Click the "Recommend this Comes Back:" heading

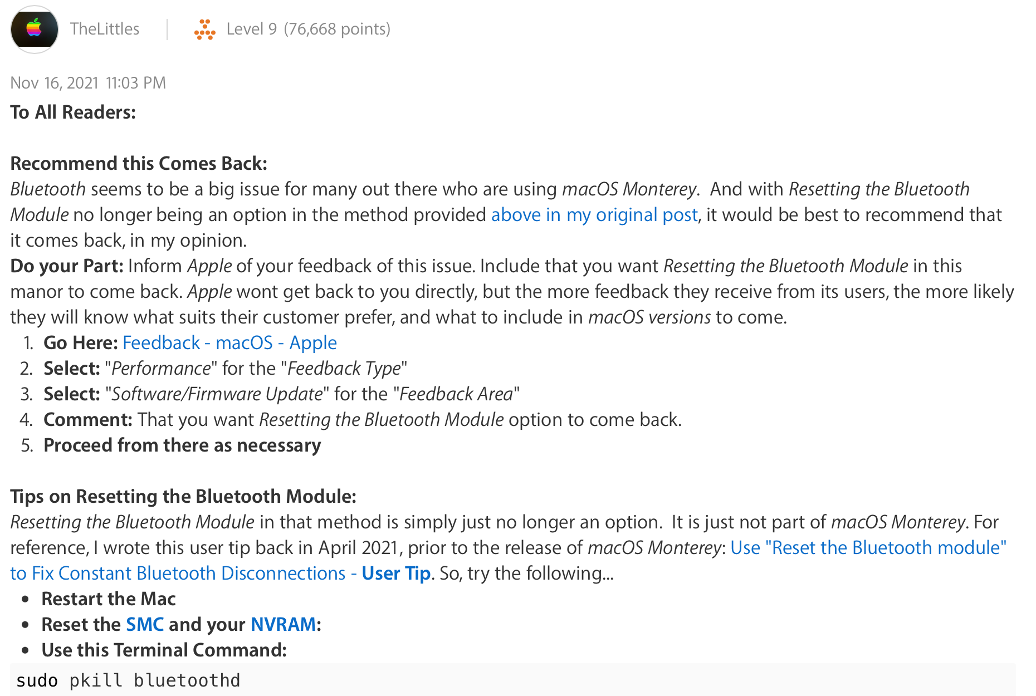(x=139, y=164)
